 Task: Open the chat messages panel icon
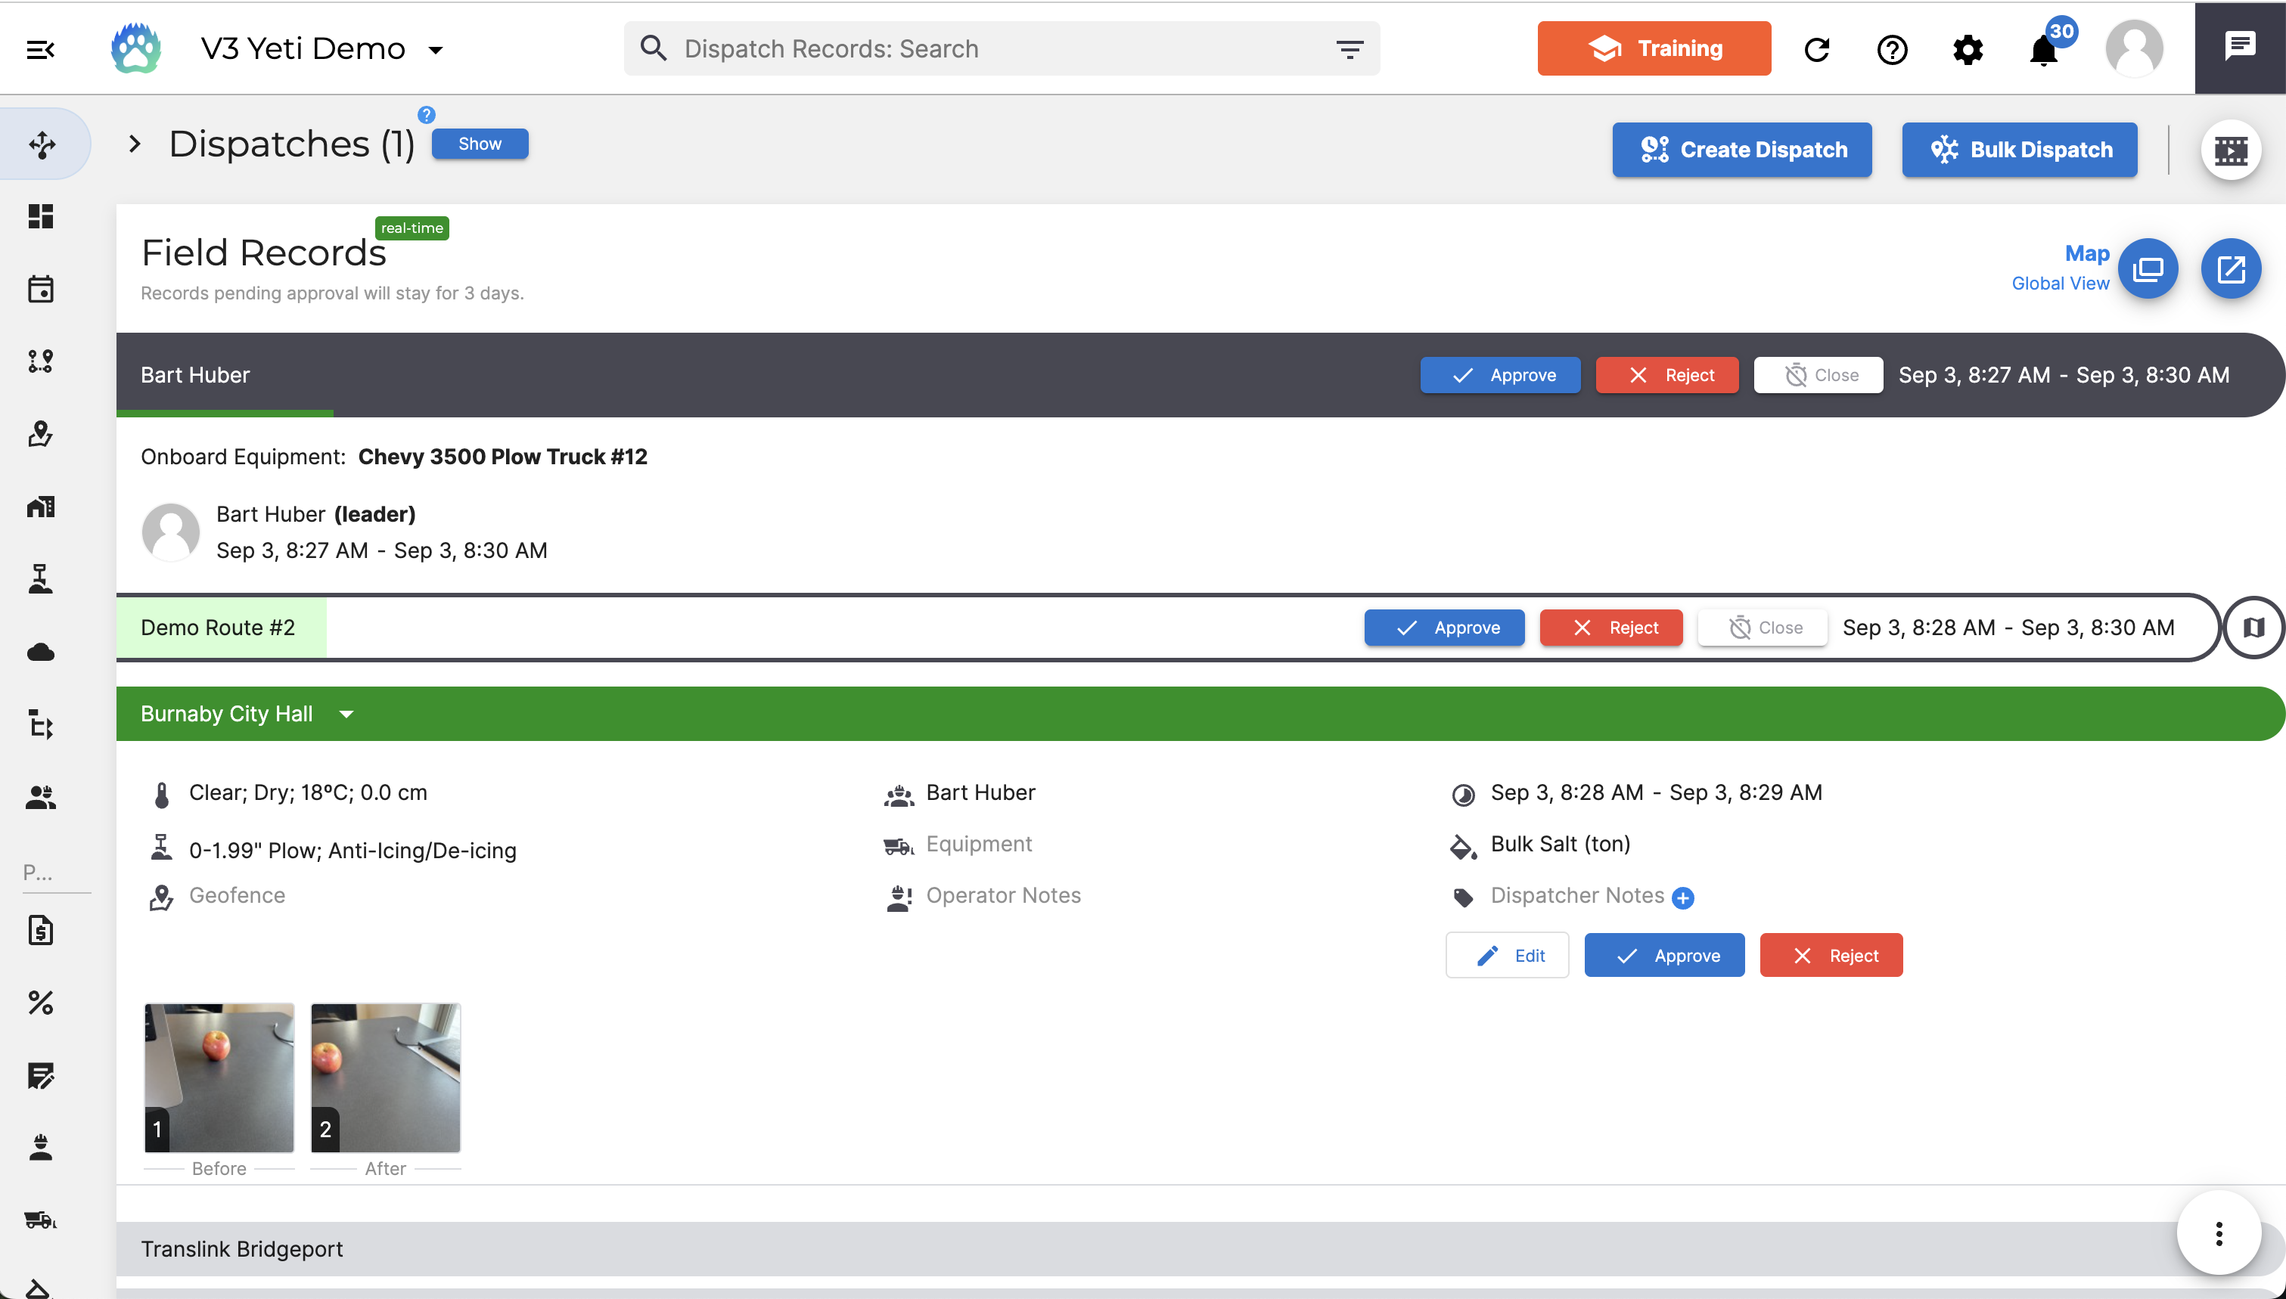click(x=2240, y=46)
